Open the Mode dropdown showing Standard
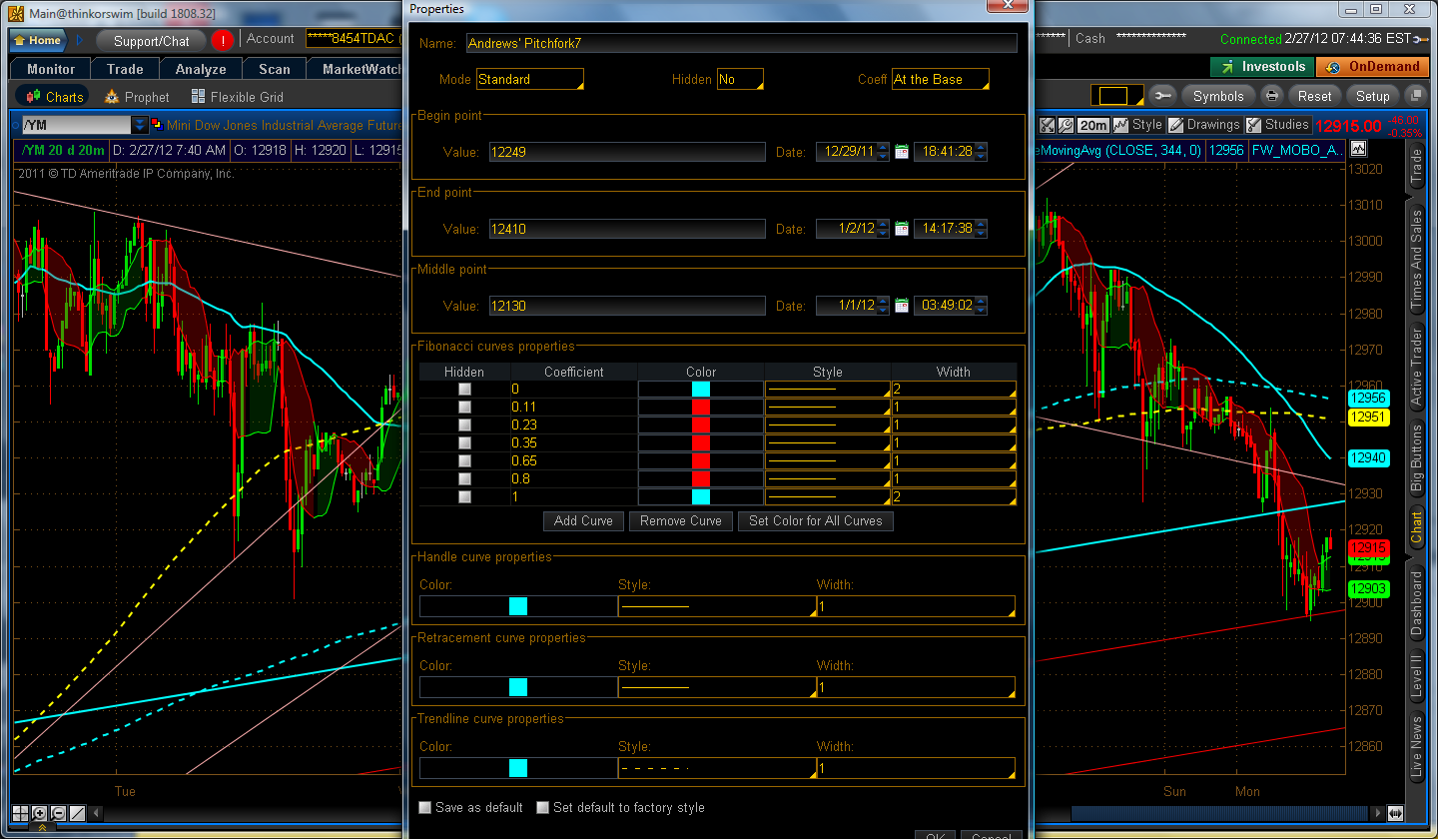Screen dimensions: 1438x839 tap(530, 79)
